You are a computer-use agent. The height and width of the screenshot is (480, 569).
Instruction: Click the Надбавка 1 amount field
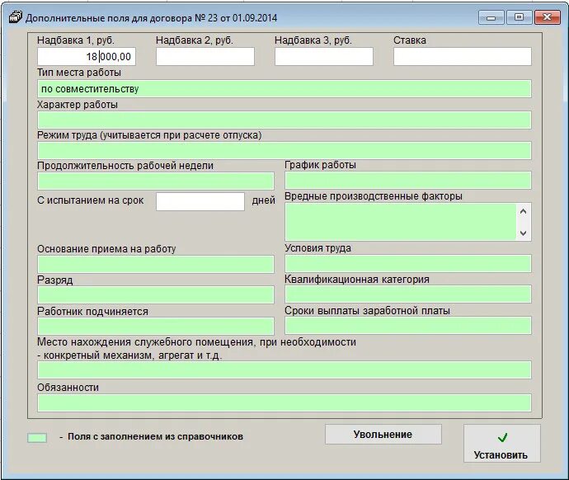pyautogui.click(x=87, y=57)
